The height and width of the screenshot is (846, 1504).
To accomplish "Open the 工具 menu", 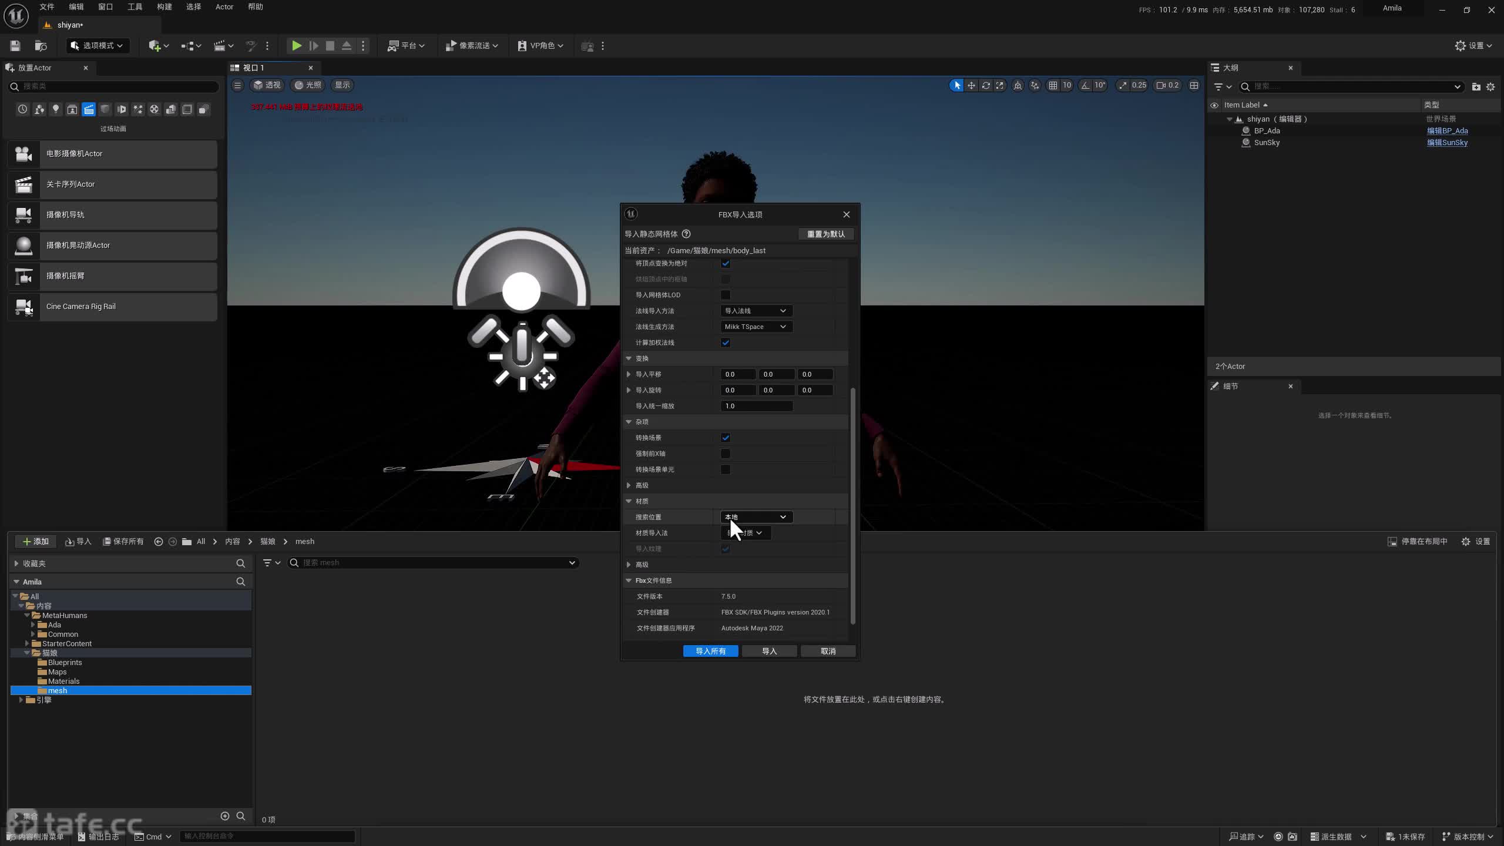I will click(x=135, y=7).
